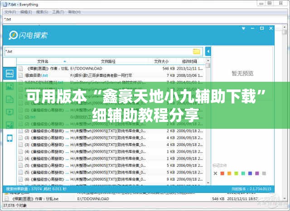The height and width of the screenshot is (211, 290).
Task: Sort results by 文件大小 column header
Action: (161, 61)
